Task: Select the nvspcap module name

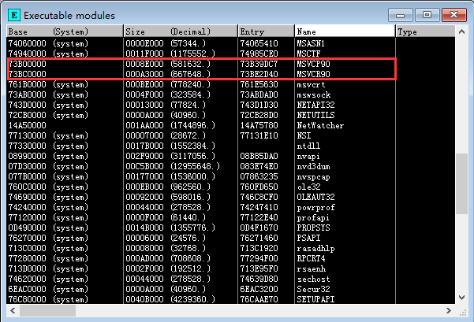Action: pos(313,177)
